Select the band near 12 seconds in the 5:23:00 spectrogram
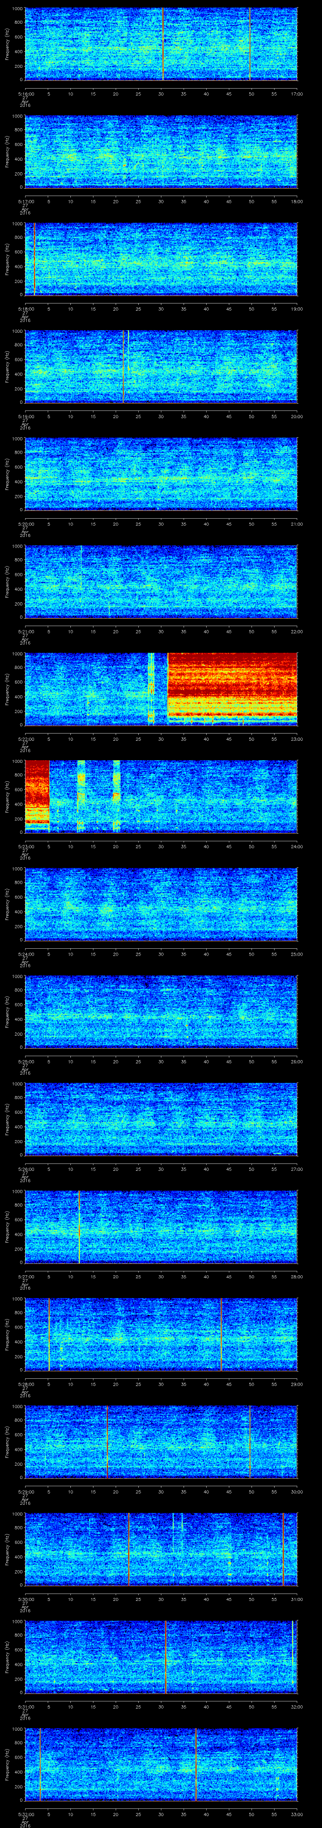Viewport: 322px width, 1828px height. [x=81, y=796]
